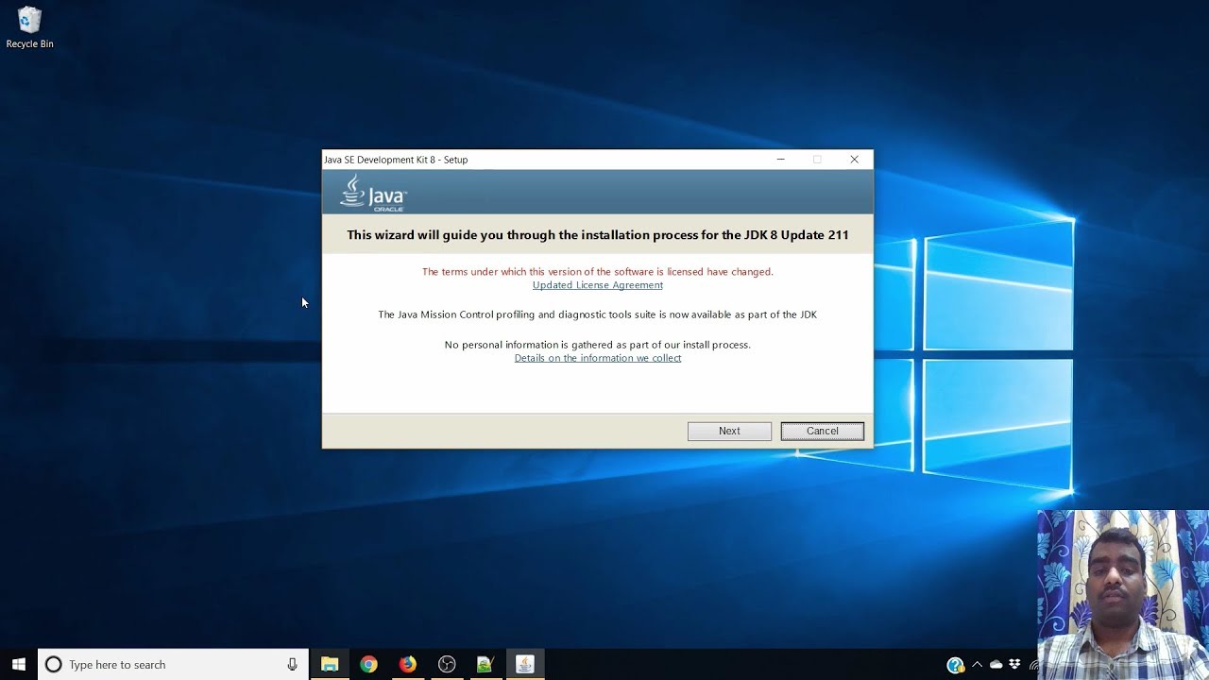
Task: Open Details on the information we collect
Action: click(598, 358)
